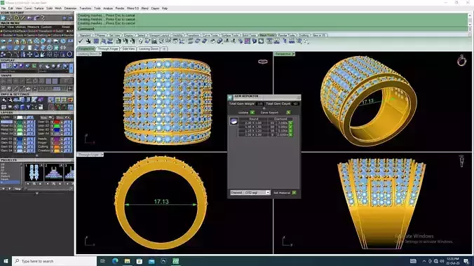
Task: Click the ring icon in Looking Down viewport corner
Action: coord(263,62)
